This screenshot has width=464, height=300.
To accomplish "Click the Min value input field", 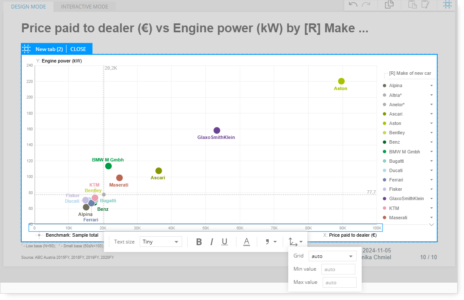I will tap(338, 269).
